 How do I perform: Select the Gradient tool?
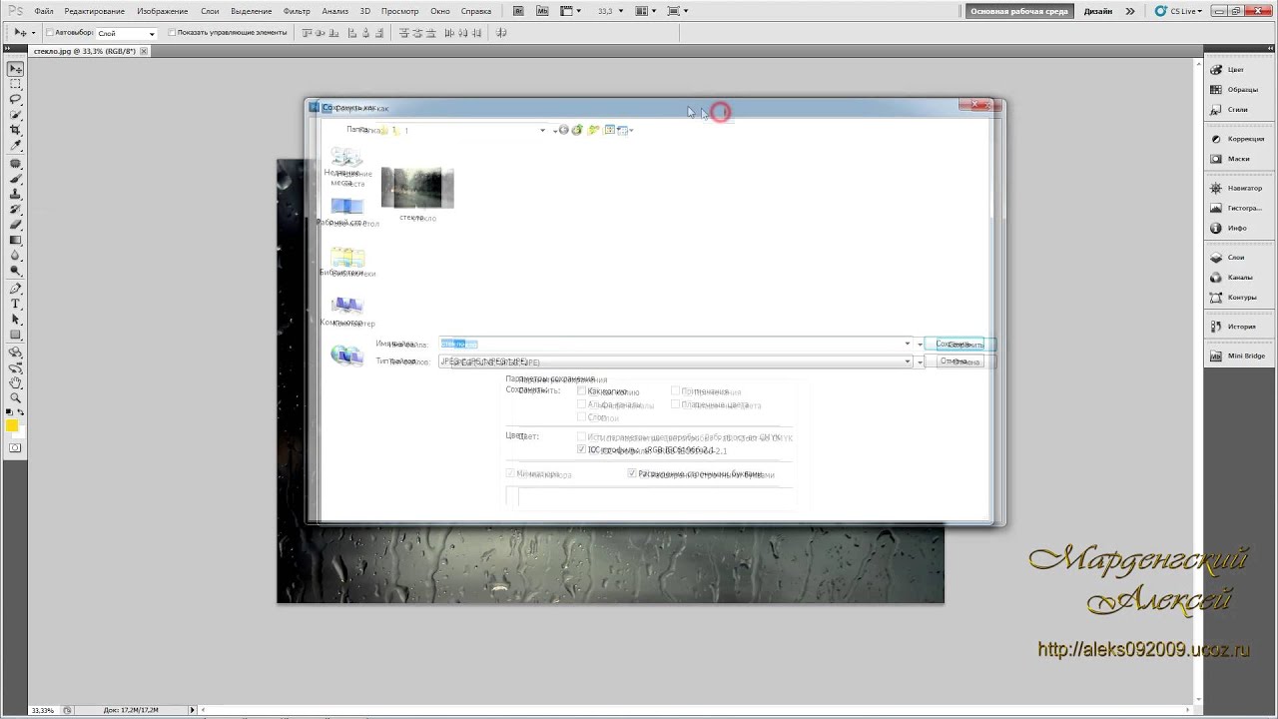coord(15,240)
